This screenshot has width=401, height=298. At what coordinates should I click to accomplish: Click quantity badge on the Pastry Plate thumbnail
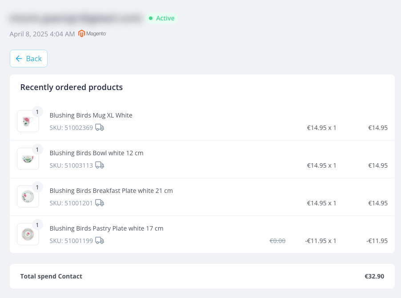pos(37,225)
